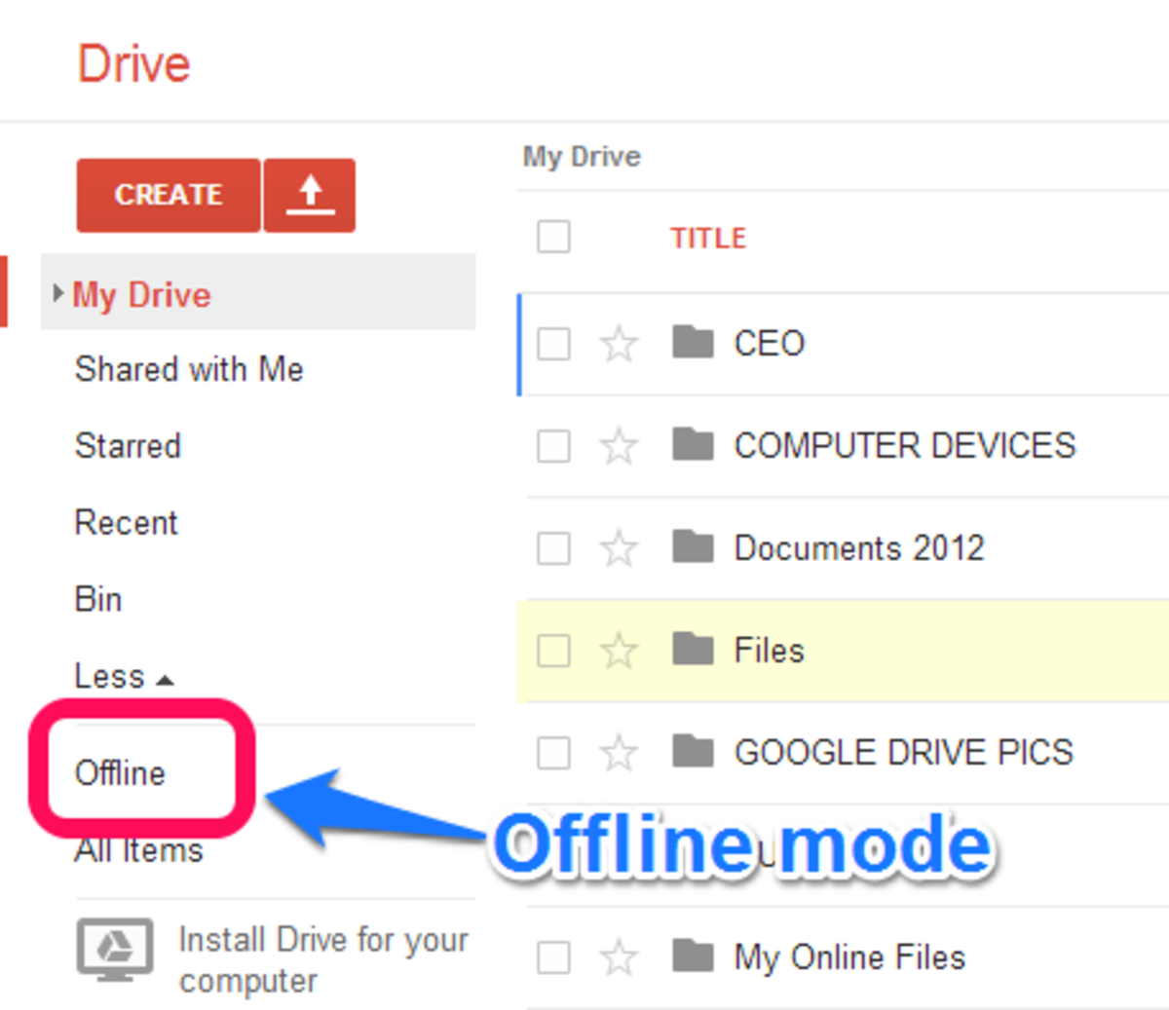Click the Files folder icon

click(694, 649)
